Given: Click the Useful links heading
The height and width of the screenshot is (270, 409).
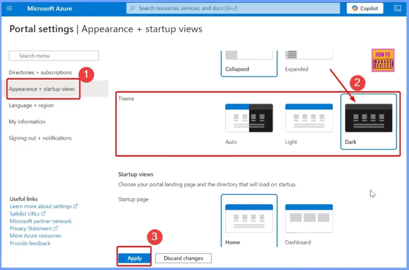Looking at the screenshot, I should (x=24, y=199).
